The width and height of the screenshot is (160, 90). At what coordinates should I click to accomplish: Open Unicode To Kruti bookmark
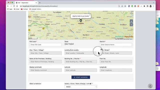[x=35, y=9]
